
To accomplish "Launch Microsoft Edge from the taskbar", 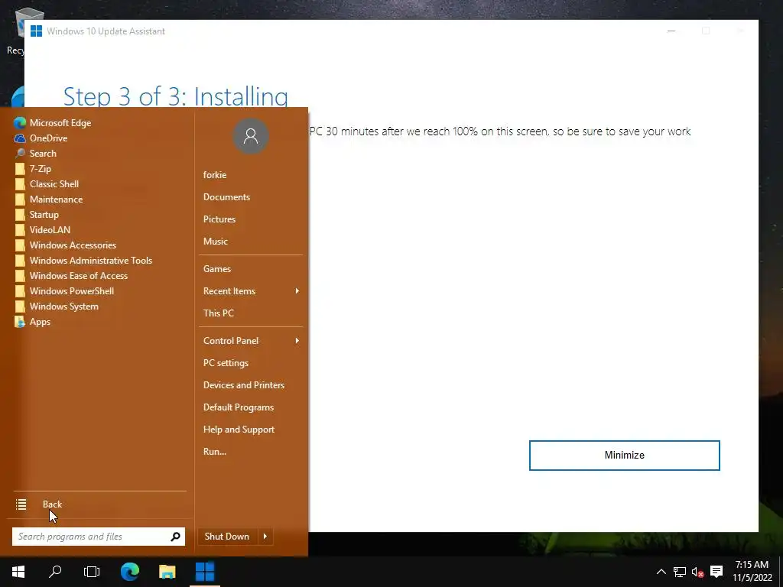I will click(x=130, y=572).
